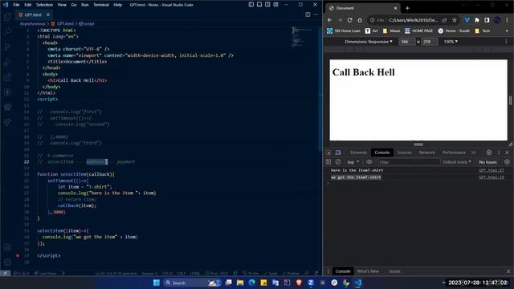The height and width of the screenshot is (289, 514).
Task: Select the GPT.html editor tab
Action: 33,14
